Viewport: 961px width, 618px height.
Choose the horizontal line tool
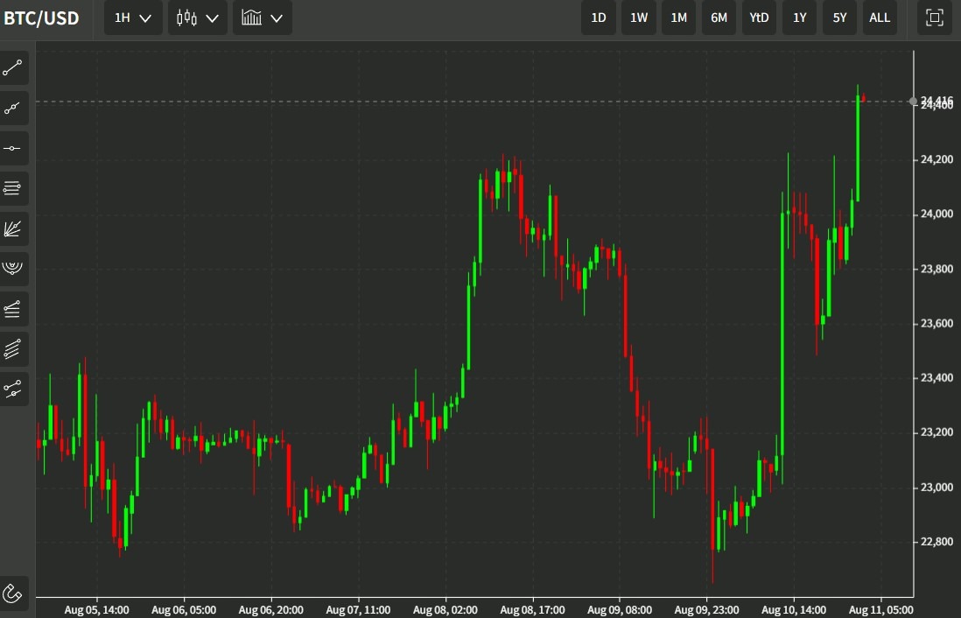(14, 149)
